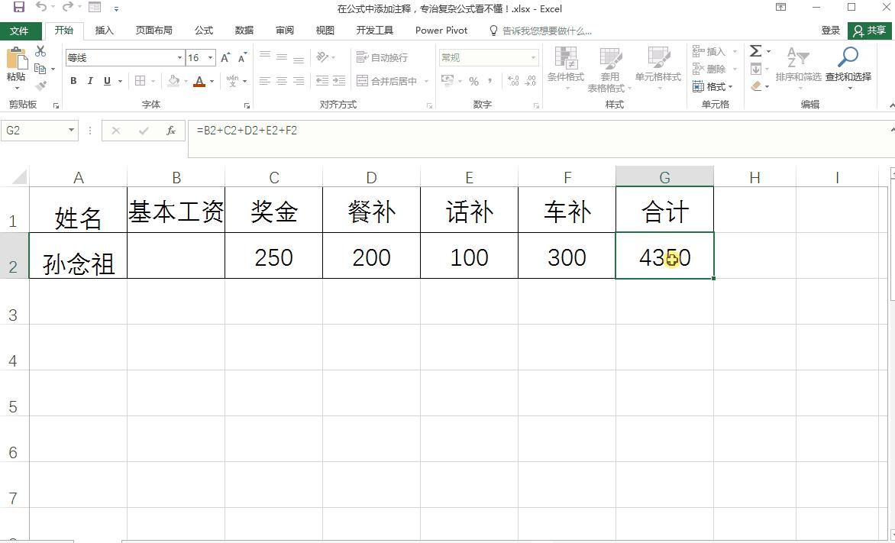Click the Insert Function (fx) icon
This screenshot has width=895, height=543.
[x=170, y=130]
